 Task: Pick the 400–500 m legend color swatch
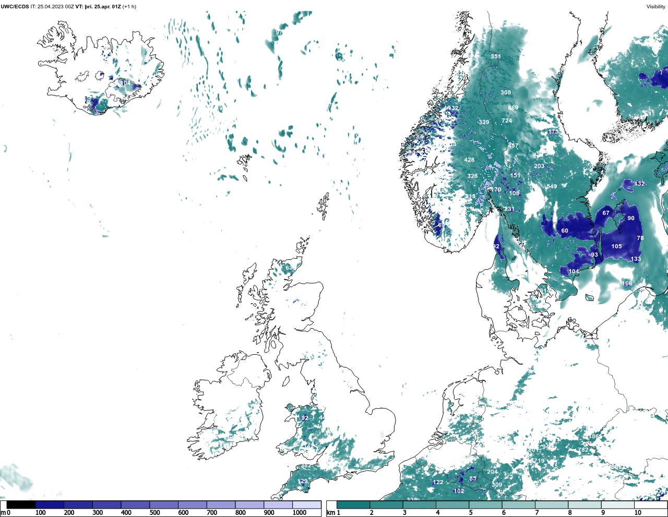tap(135, 504)
